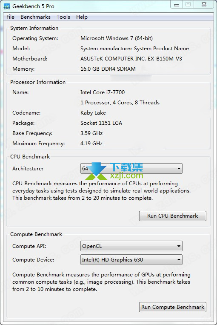Click the Run Compute Benchmark button
The height and width of the screenshot is (325, 217).
(x=173, y=307)
